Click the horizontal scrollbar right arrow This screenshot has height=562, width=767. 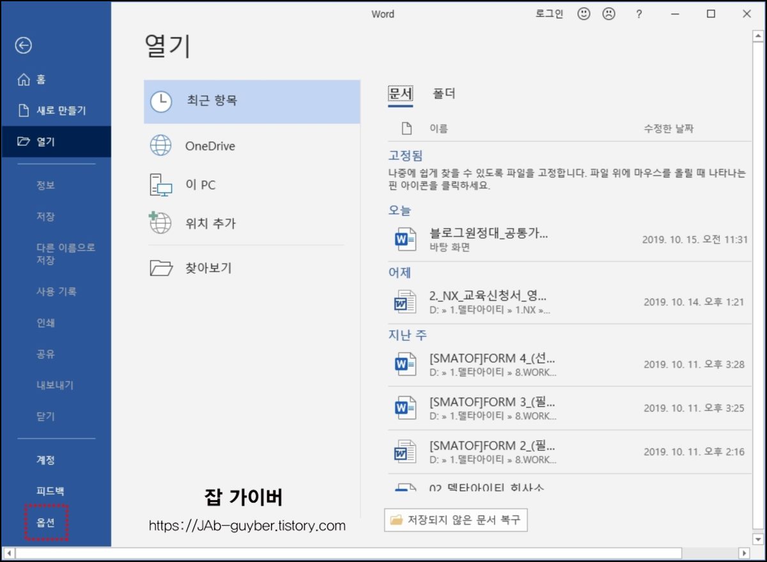[743, 552]
